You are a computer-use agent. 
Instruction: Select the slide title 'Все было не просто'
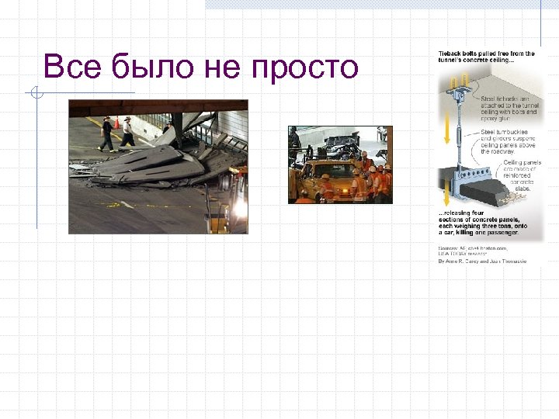click(x=201, y=67)
